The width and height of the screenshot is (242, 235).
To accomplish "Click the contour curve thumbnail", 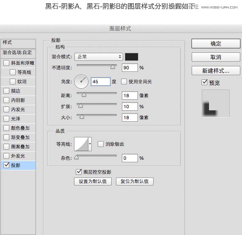I will [81, 144].
